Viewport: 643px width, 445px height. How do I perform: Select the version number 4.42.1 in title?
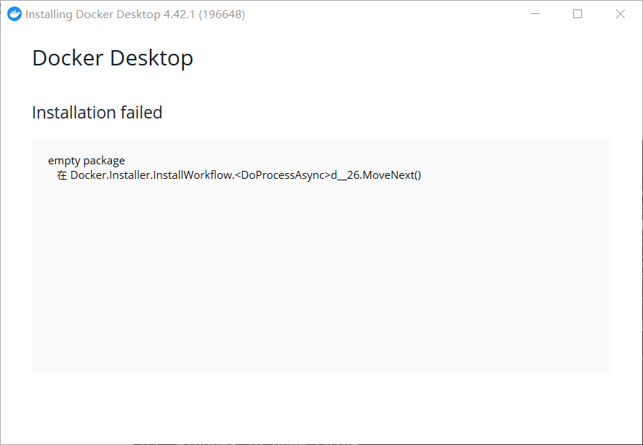(179, 15)
